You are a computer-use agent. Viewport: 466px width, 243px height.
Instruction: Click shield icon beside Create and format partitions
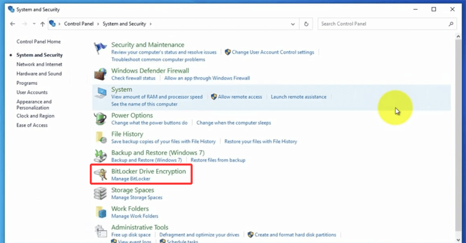(x=250, y=235)
